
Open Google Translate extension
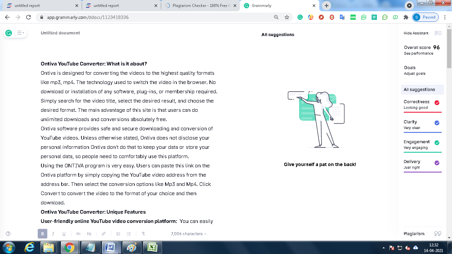342,17
